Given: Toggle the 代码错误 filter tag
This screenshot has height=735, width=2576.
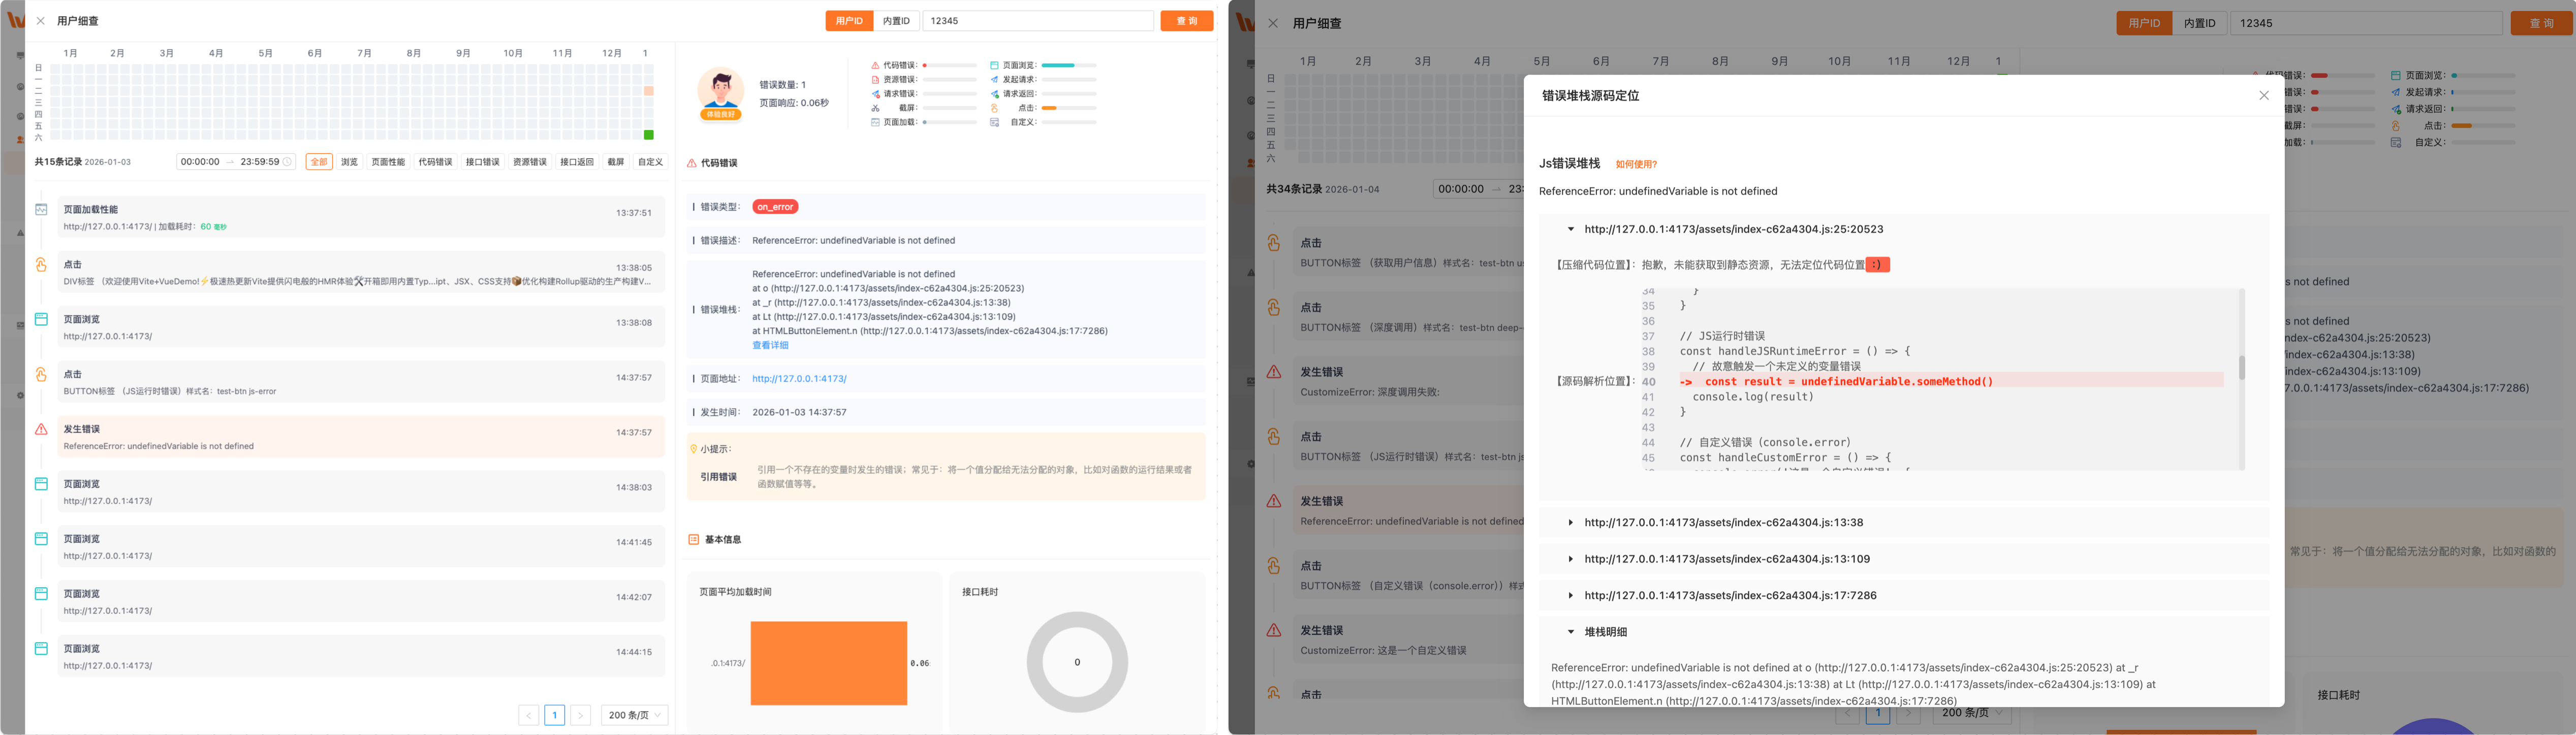Looking at the screenshot, I should [435, 162].
